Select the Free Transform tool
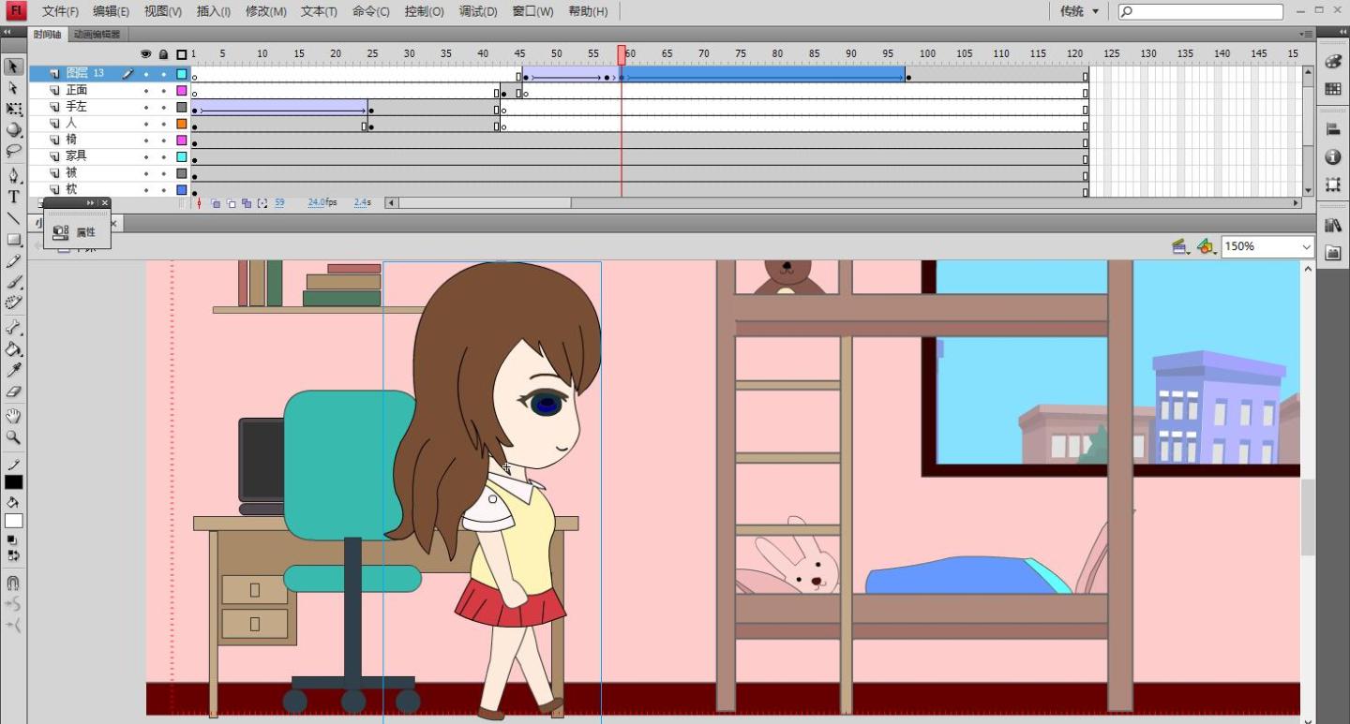The width and height of the screenshot is (1350, 724). [x=13, y=110]
